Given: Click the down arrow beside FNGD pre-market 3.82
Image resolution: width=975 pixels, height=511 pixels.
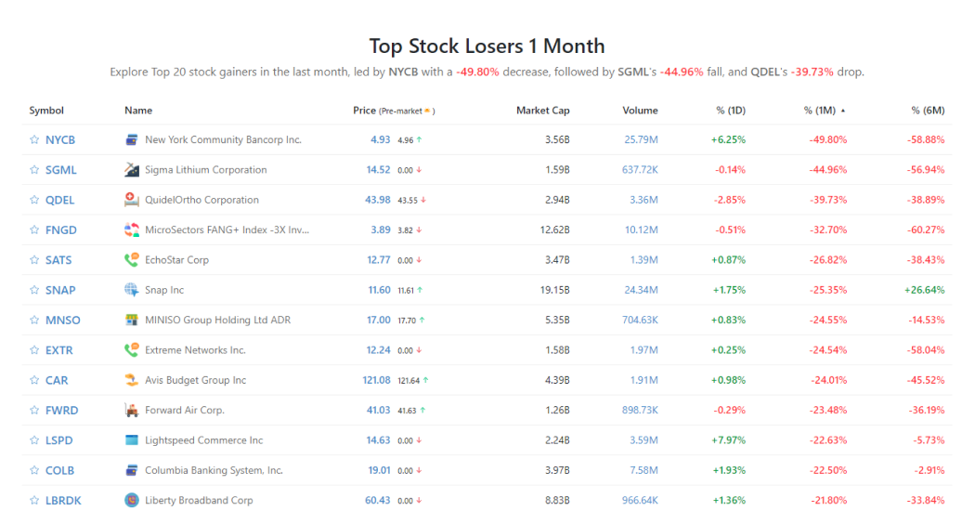Looking at the screenshot, I should point(419,229).
